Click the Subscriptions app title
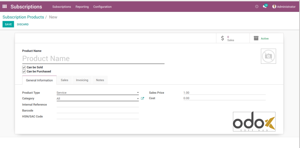Viewport: 300px width, 148px height. click(x=26, y=7)
